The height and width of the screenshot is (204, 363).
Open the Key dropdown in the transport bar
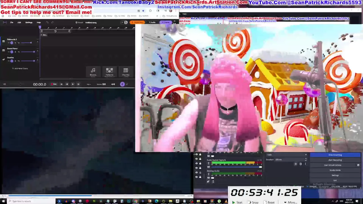click(89, 84)
